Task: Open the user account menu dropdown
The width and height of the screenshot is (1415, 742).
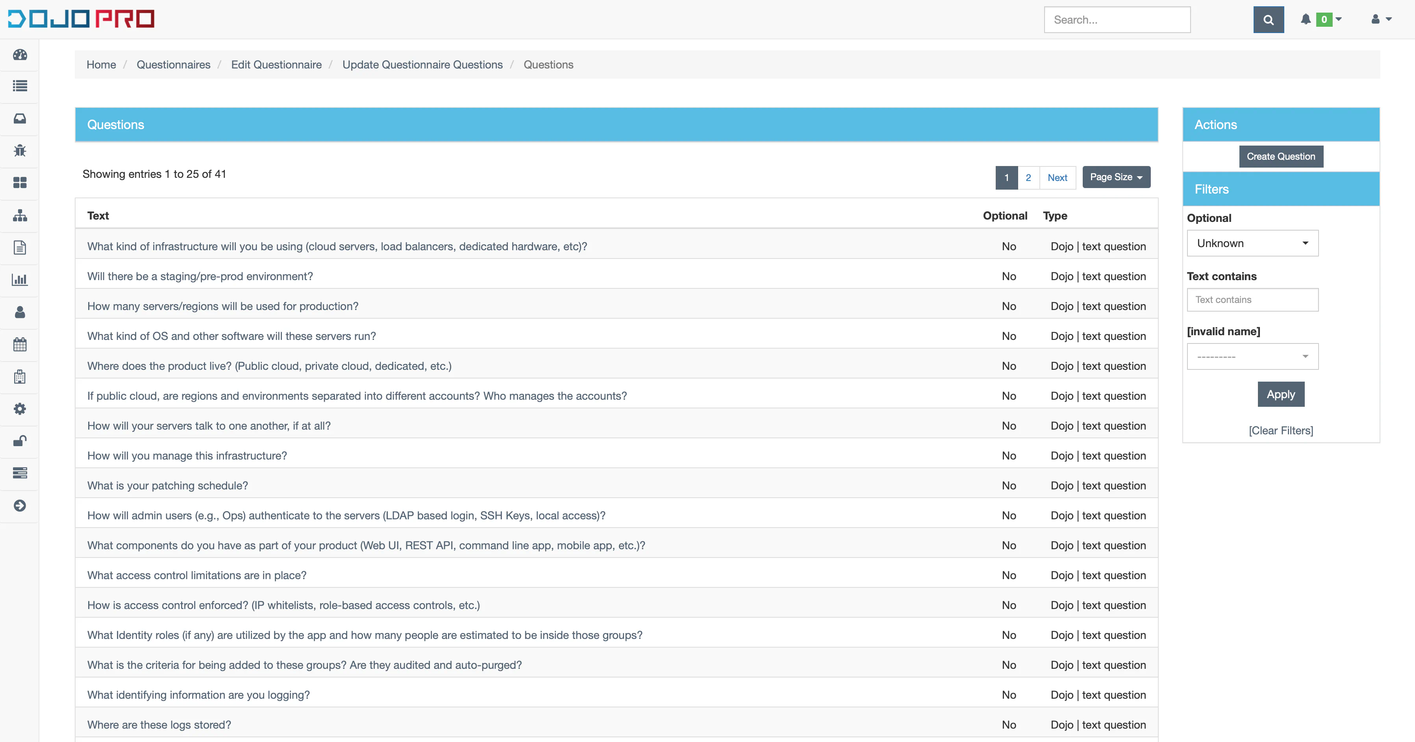Action: tap(1380, 19)
